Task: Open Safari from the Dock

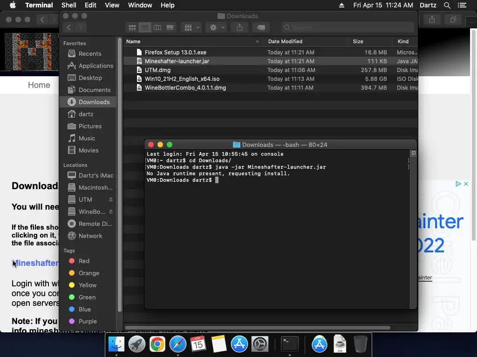Action: point(177,344)
